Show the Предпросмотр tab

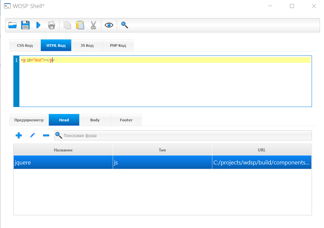(x=29, y=120)
